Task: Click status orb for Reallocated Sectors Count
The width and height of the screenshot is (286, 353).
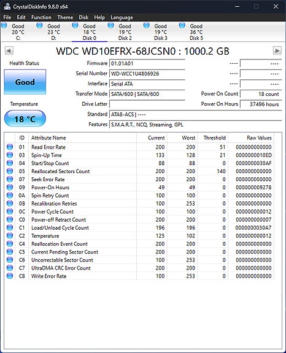Action: 10,171
